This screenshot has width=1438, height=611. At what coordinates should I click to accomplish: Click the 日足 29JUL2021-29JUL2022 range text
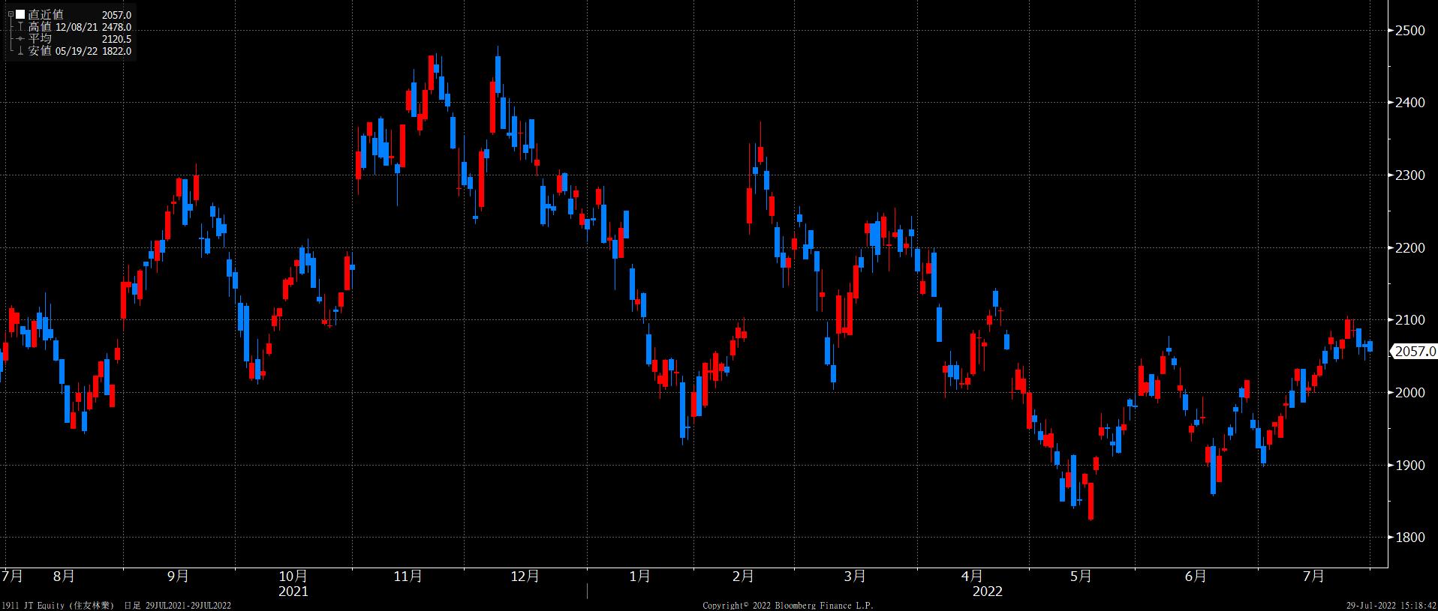pos(177,605)
